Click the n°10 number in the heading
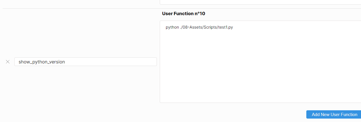Image resolution: width=361 pixels, height=122 pixels. tap(200, 13)
